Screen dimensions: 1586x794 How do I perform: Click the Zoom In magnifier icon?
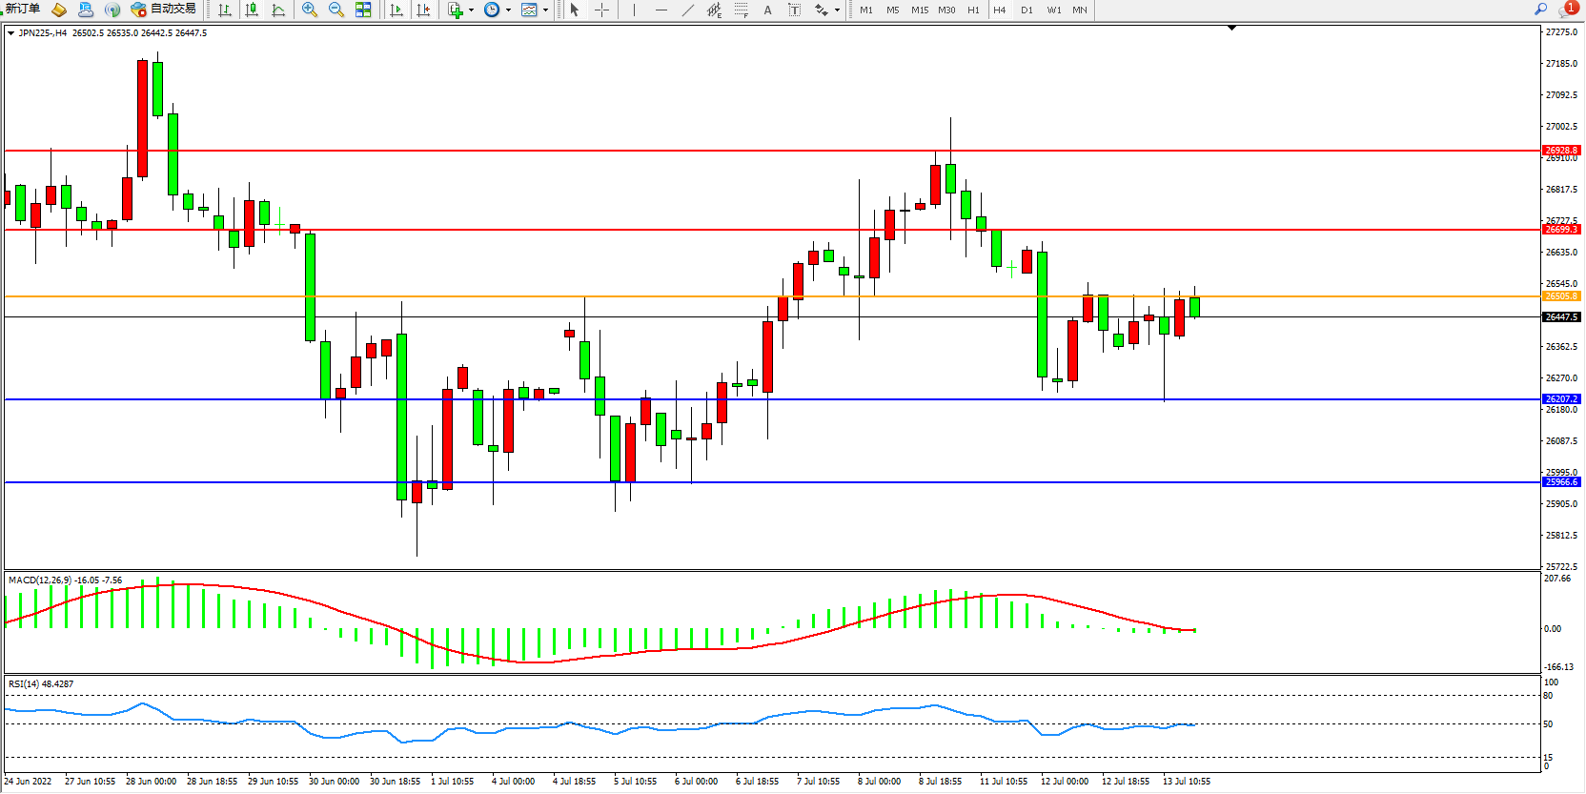coord(309,10)
